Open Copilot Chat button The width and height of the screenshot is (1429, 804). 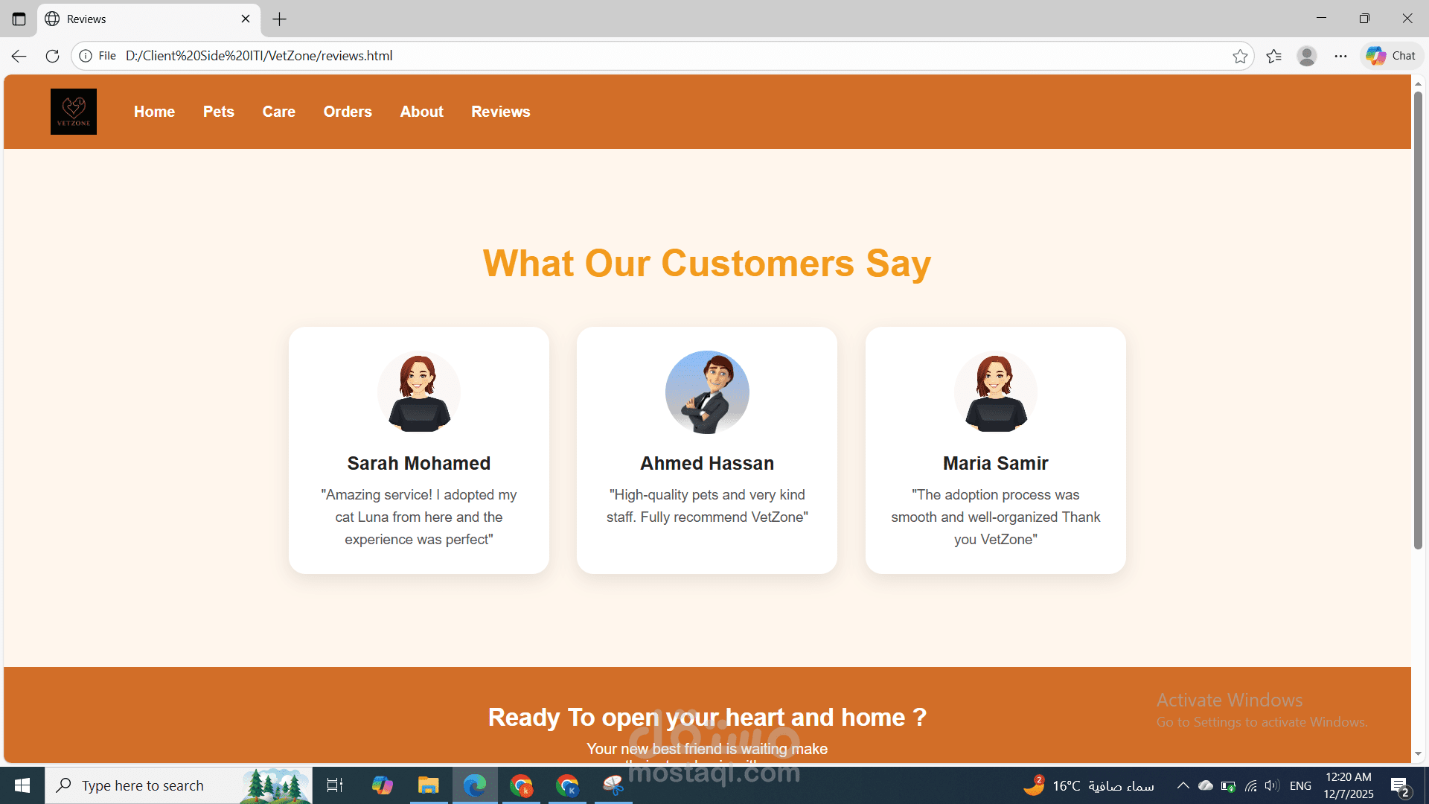click(x=1390, y=56)
